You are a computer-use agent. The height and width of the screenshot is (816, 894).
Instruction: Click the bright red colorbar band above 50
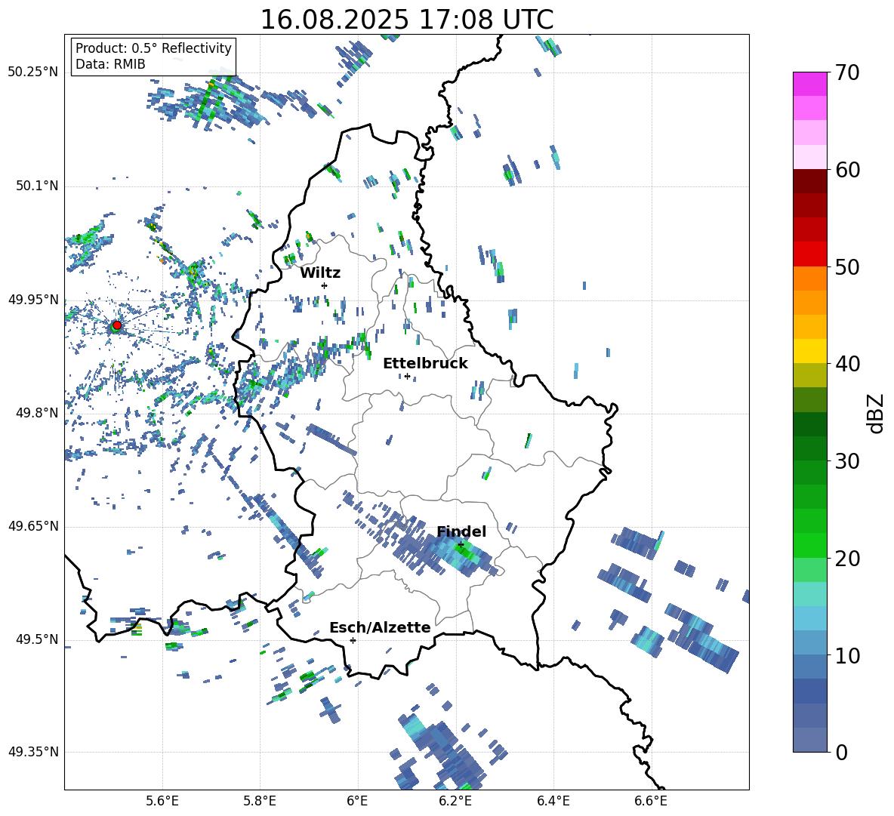[809, 254]
